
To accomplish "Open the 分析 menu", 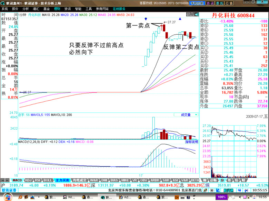I will [x=26, y=9].
